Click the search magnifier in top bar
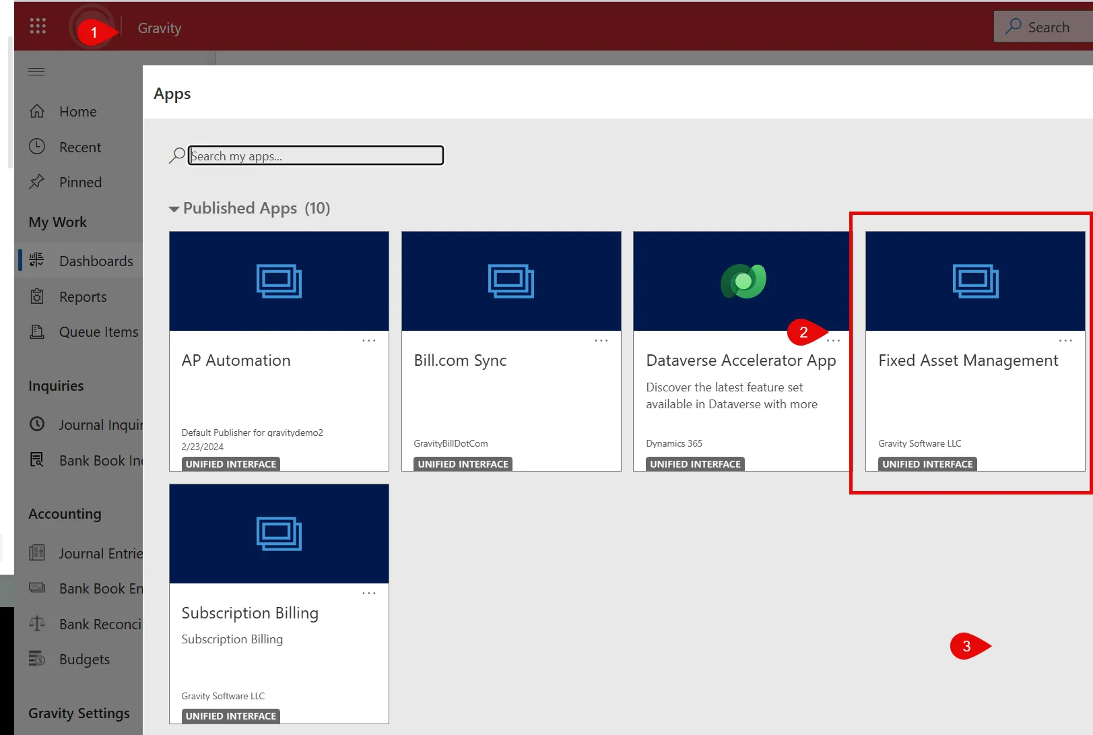The image size is (1093, 735). pyautogui.click(x=1014, y=26)
